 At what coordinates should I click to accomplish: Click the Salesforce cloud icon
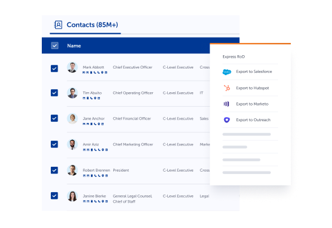[227, 72]
